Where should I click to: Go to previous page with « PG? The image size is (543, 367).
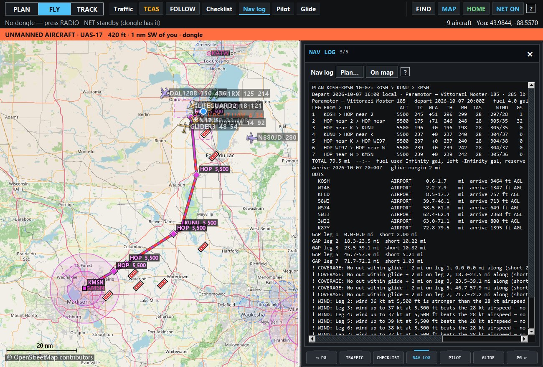coord(321,357)
